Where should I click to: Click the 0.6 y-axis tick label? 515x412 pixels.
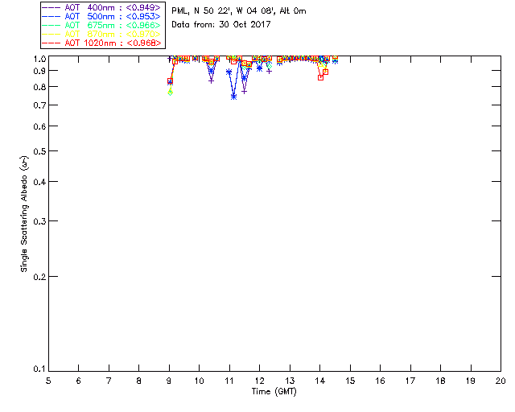point(39,126)
